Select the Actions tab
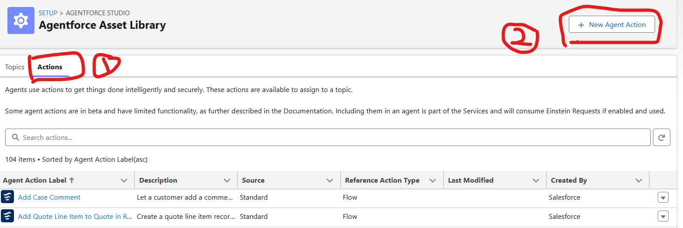 point(50,67)
